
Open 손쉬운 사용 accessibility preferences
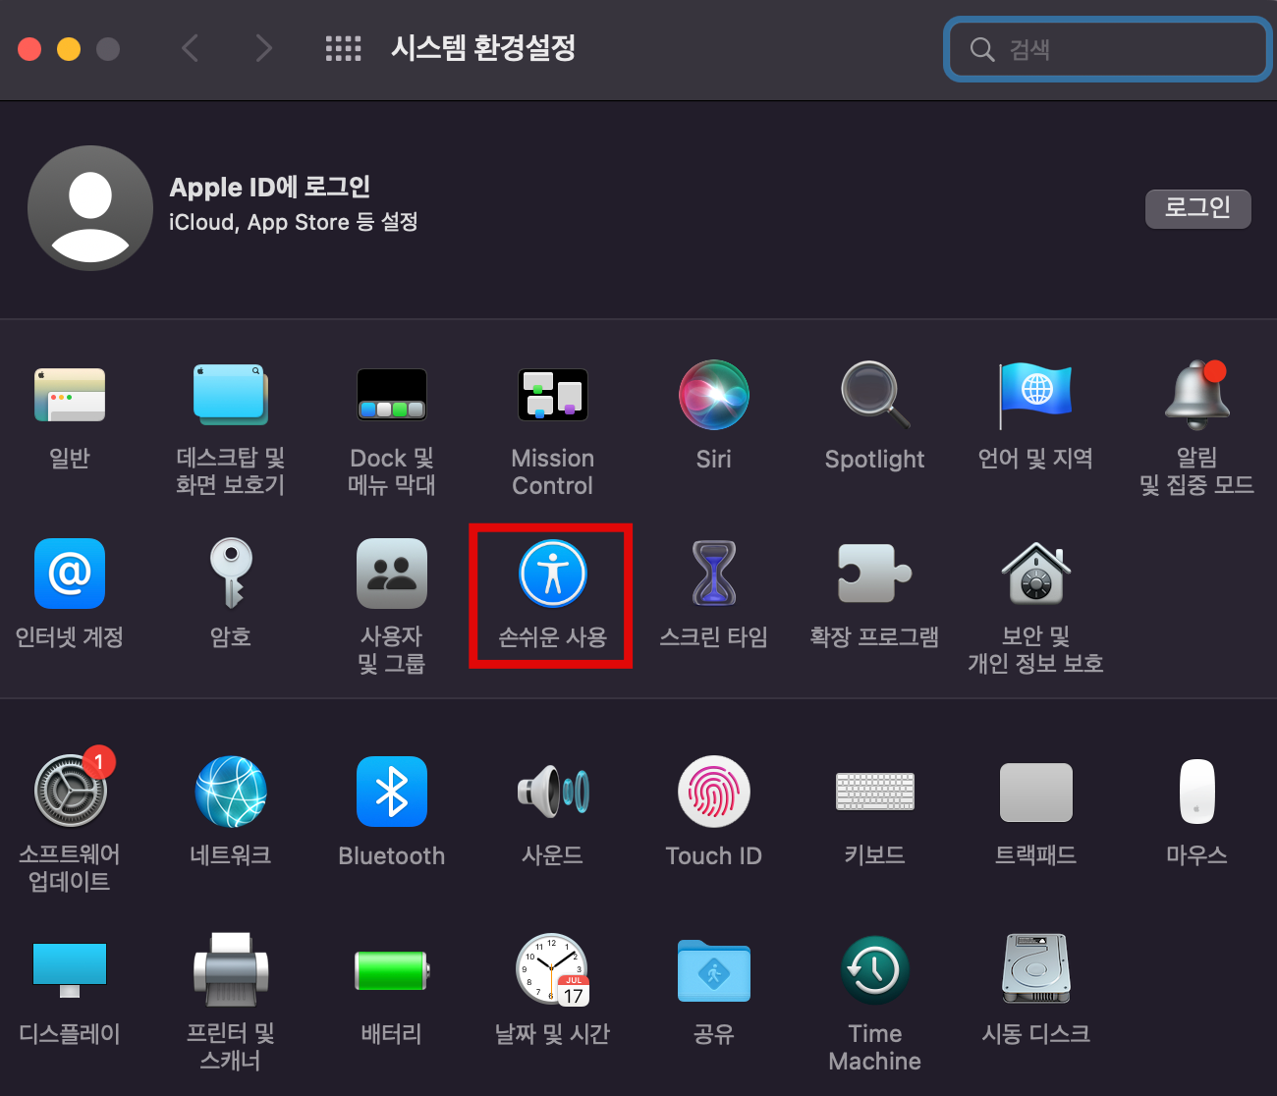point(552,574)
